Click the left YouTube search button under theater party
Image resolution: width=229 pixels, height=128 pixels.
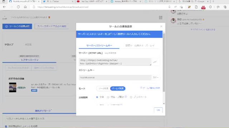[x=18, y=68]
